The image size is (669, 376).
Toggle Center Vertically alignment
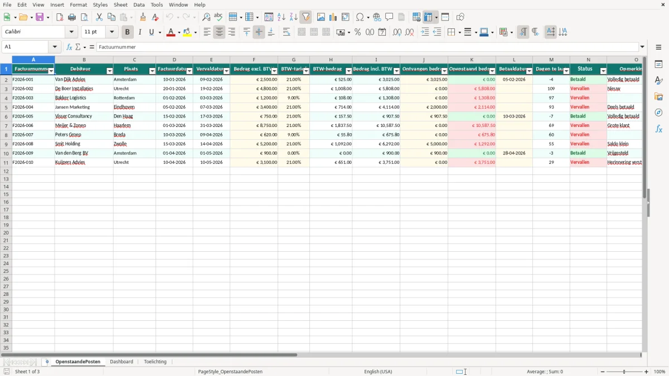[259, 32]
